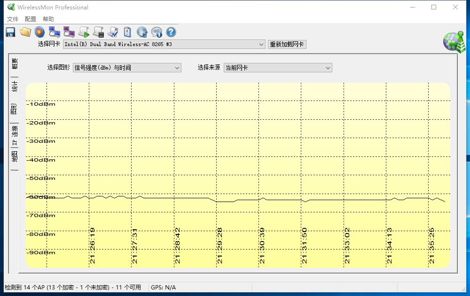
Task: Open the 选择来源 source dropdown
Action: 277,68
